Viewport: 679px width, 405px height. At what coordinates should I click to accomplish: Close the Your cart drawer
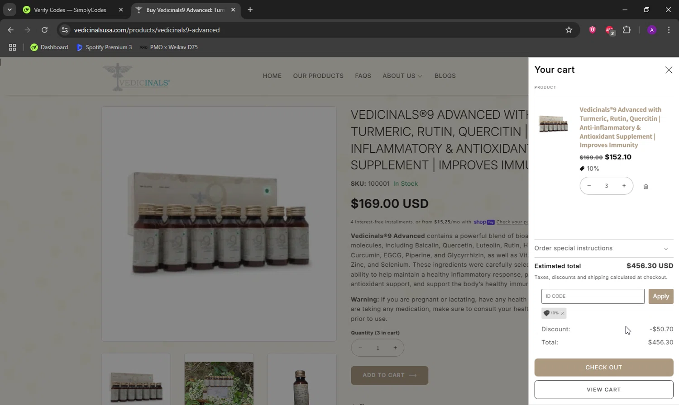pos(669,70)
